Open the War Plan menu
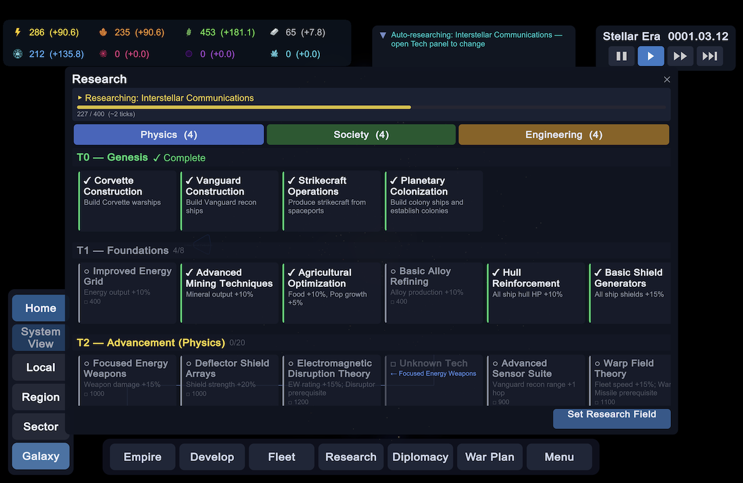 (490, 457)
